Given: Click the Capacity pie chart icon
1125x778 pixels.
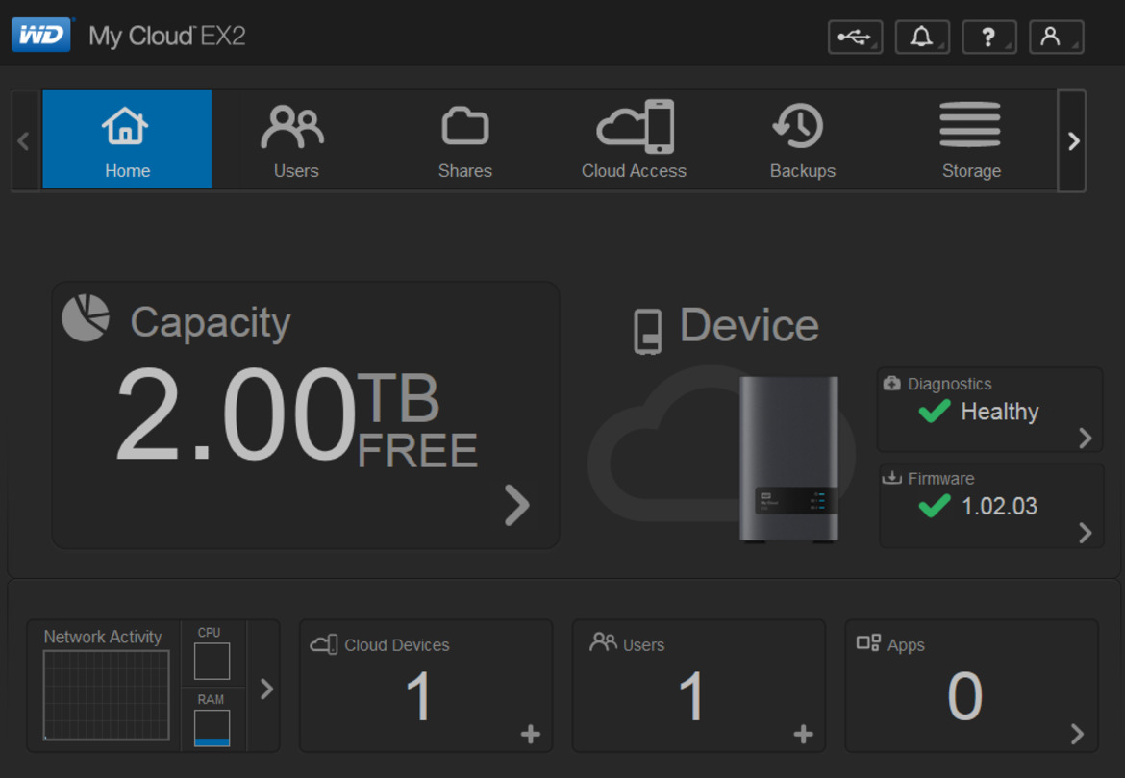Looking at the screenshot, I should 87,318.
